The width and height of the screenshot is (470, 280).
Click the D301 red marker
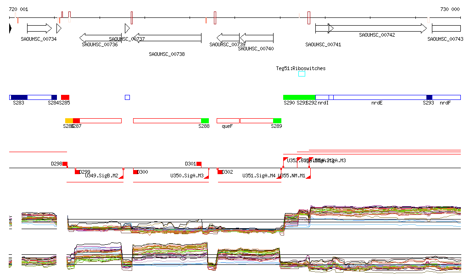coord(199,164)
